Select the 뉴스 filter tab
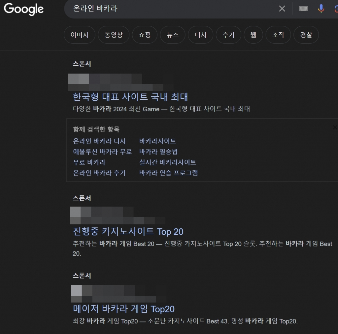Screen dimensions: 338x334 coord(173,35)
